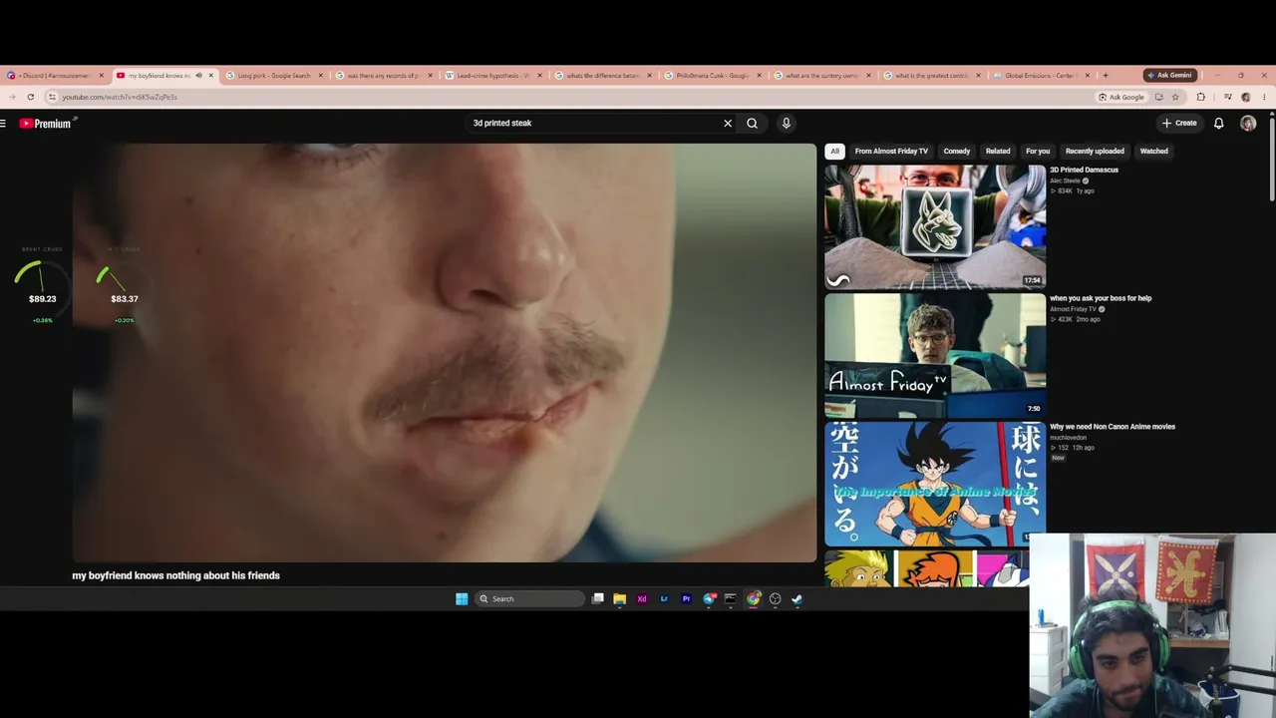
Task: Click the Create button
Action: click(1179, 124)
